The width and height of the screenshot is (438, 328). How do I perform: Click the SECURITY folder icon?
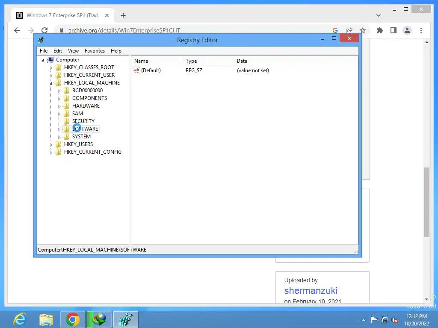66,121
